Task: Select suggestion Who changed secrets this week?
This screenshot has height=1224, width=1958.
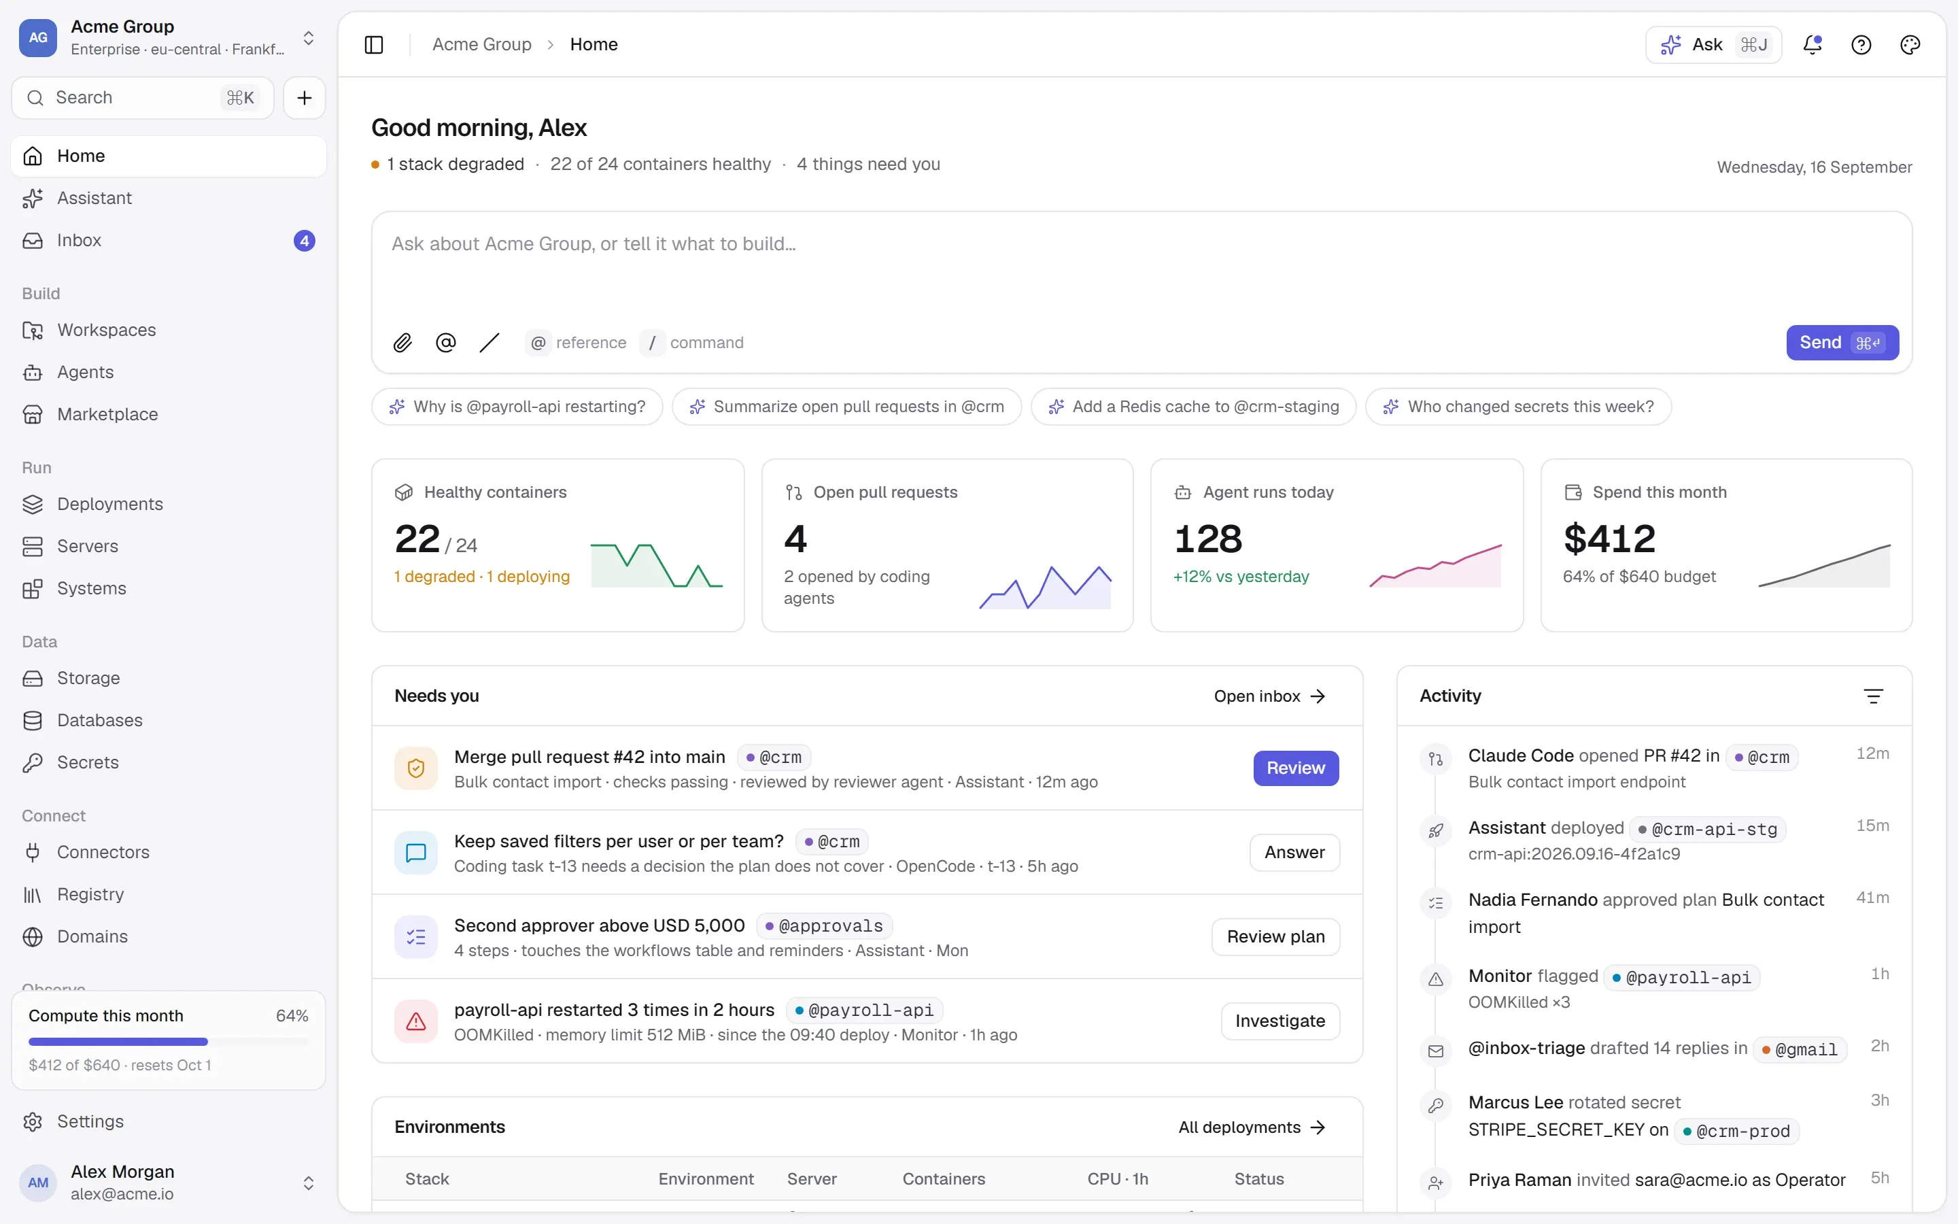Action: 1518,407
